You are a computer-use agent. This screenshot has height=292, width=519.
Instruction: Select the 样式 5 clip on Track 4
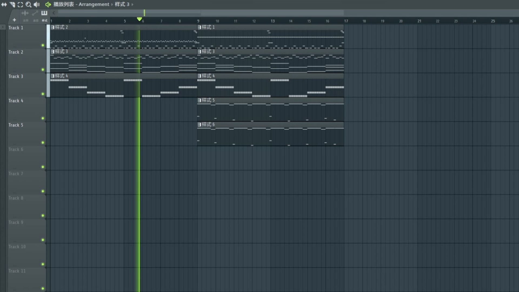[x=271, y=109]
